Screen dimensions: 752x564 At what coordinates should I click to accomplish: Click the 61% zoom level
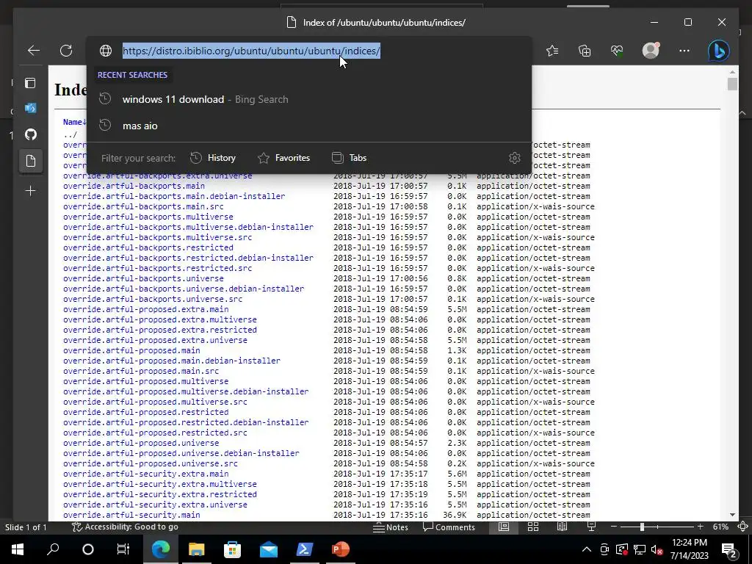click(720, 527)
